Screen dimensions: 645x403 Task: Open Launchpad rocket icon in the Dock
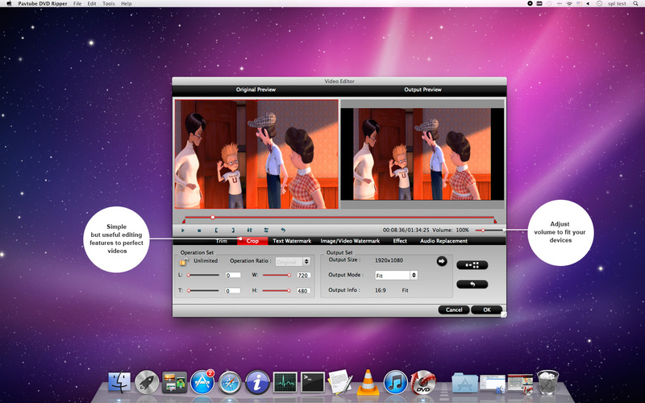coord(147,382)
